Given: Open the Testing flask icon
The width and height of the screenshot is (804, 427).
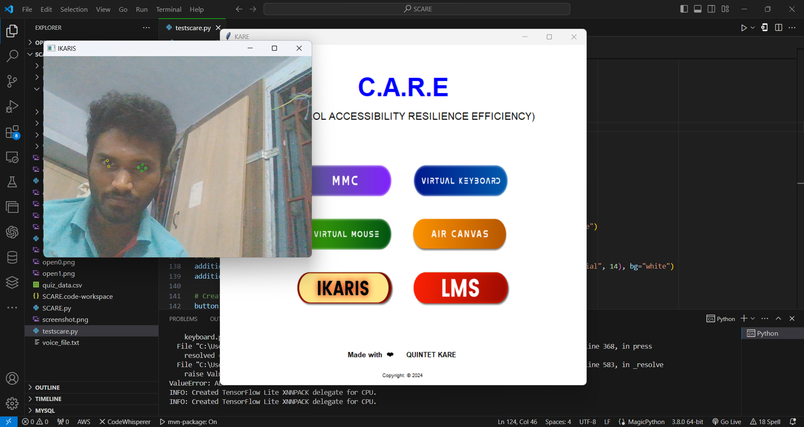Looking at the screenshot, I should click(x=12, y=182).
